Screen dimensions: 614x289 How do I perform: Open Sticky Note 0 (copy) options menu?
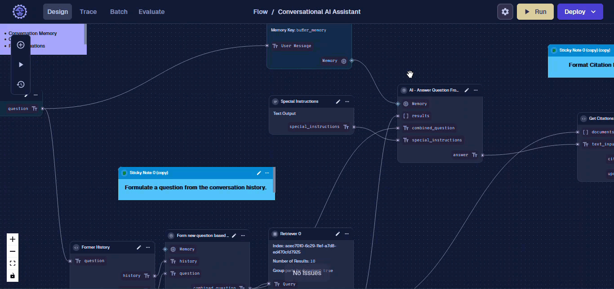pos(267,173)
